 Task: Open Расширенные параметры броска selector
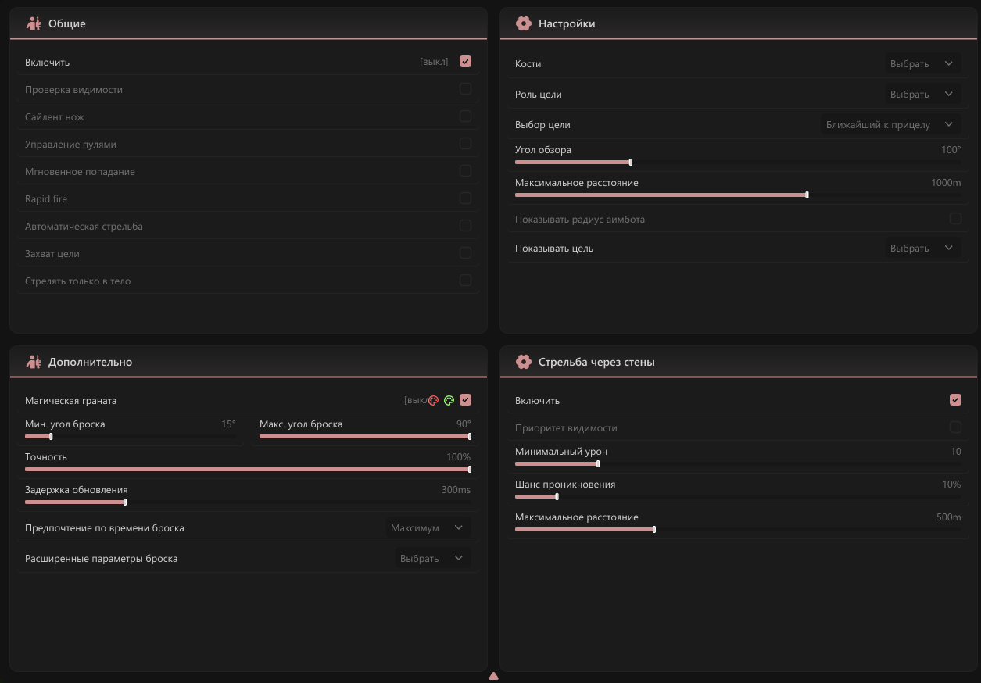431,559
